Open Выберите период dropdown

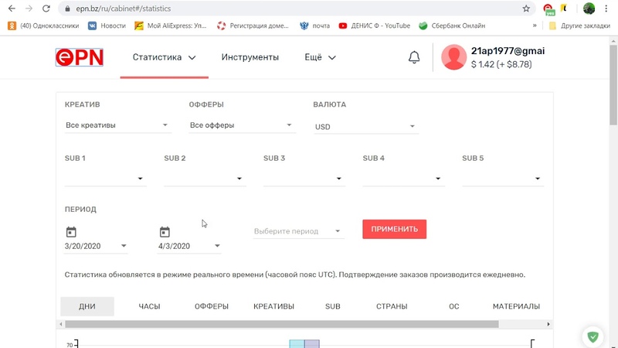coord(298,230)
